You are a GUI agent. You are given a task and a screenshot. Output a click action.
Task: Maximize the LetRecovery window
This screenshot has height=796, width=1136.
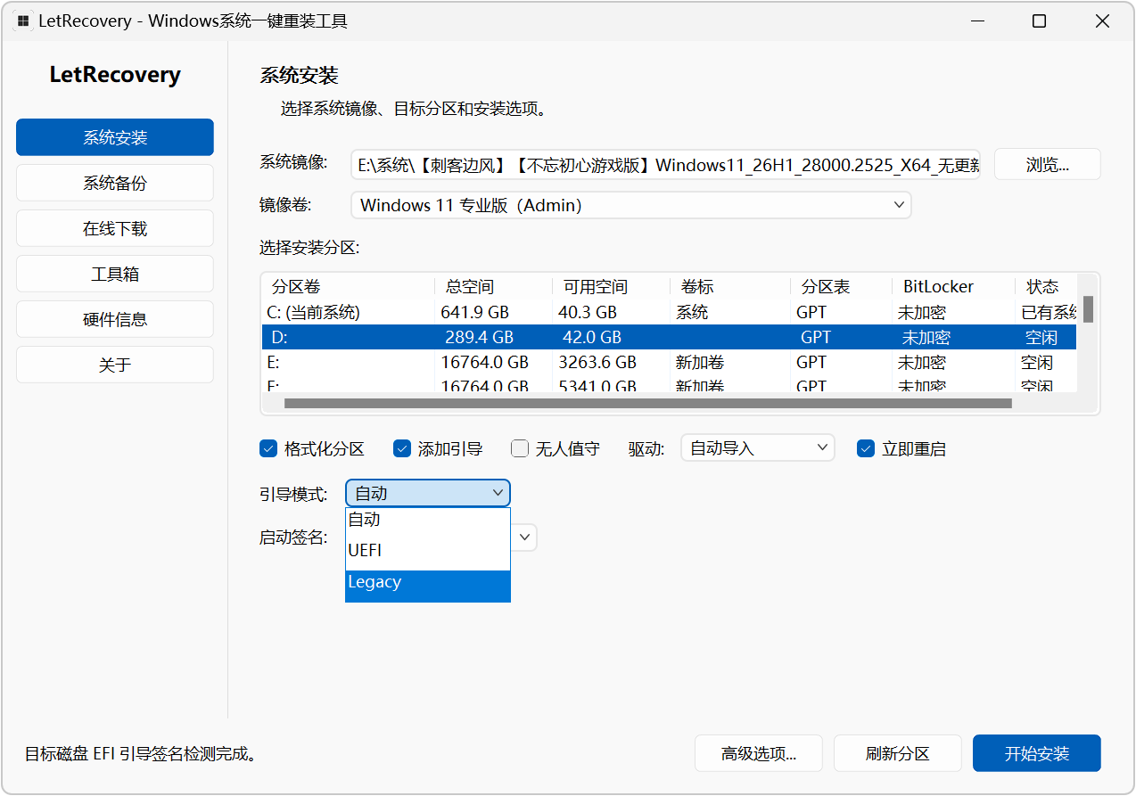[x=1039, y=21]
